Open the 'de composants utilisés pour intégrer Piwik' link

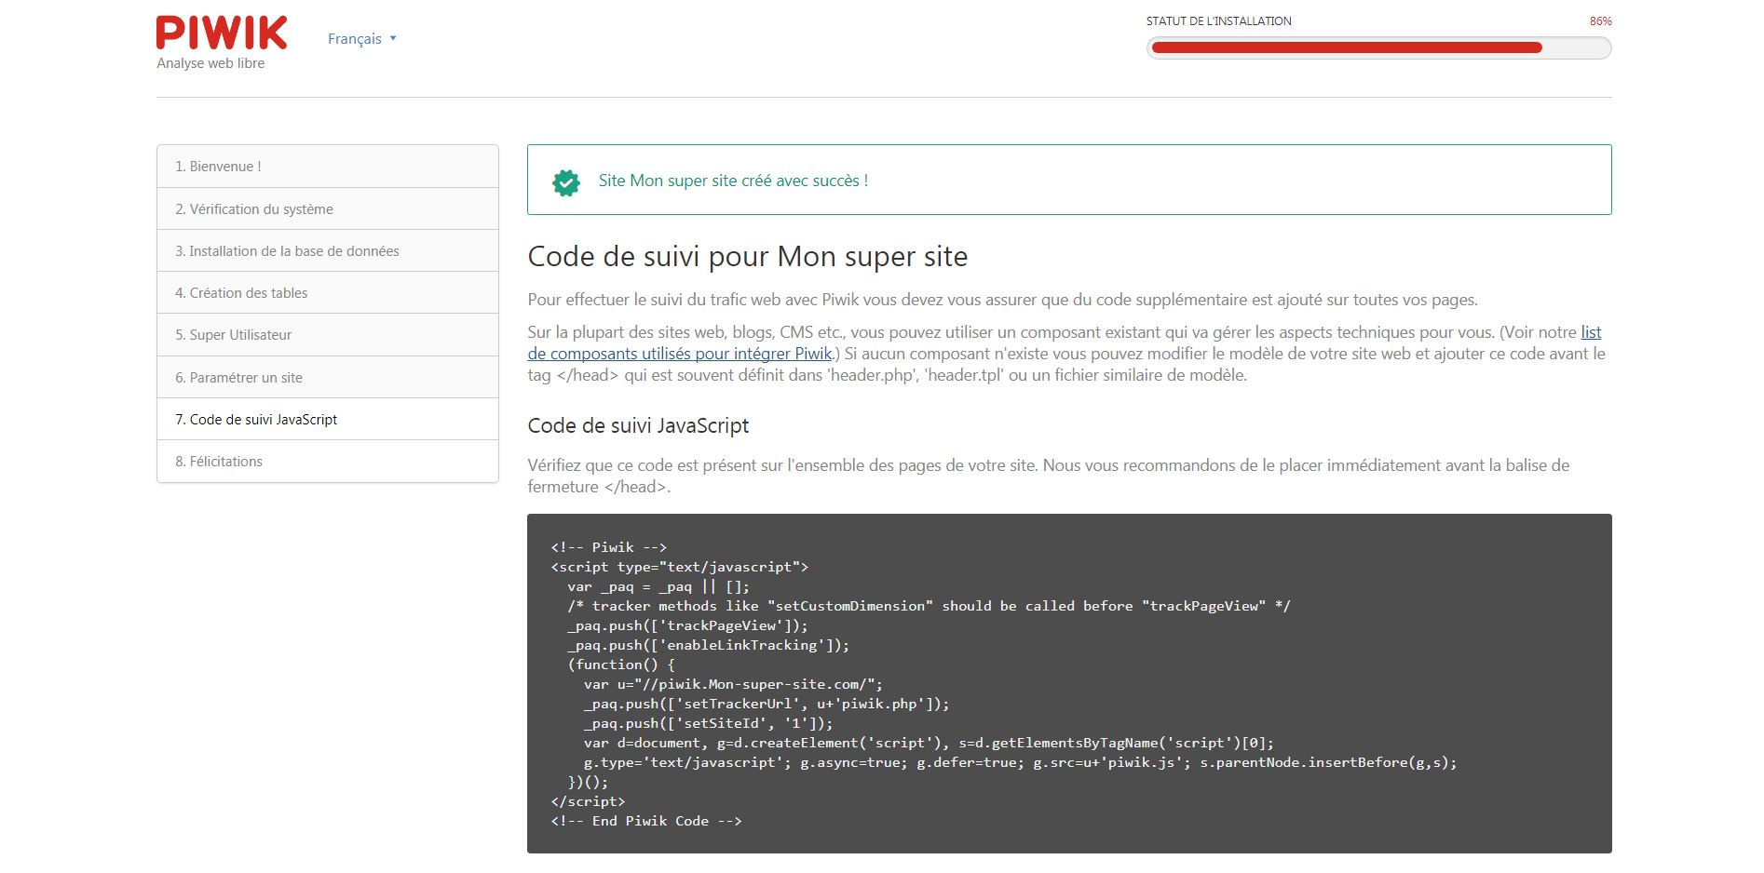coord(679,355)
